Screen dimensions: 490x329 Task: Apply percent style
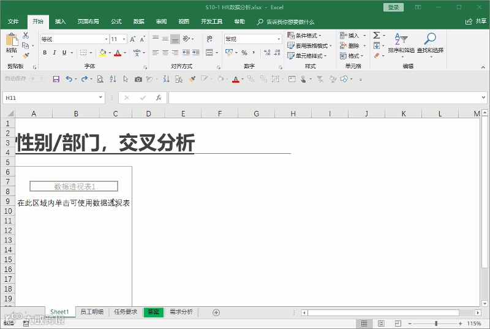pos(244,53)
